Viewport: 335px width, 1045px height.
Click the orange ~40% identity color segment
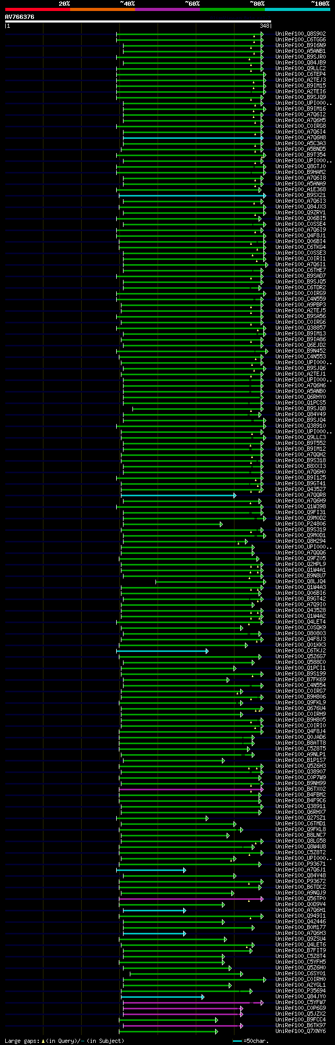[103, 9]
